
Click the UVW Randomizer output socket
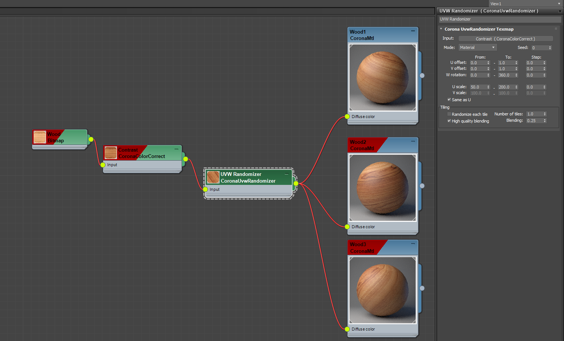[296, 183]
